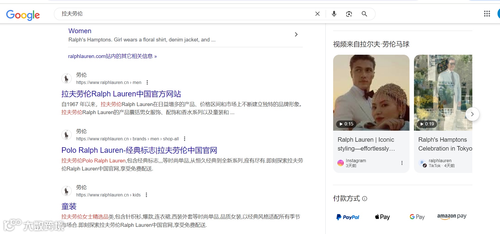Open the Women sitelink

click(80, 31)
